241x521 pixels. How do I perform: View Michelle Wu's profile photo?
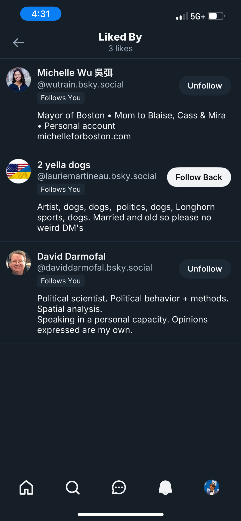[19, 80]
